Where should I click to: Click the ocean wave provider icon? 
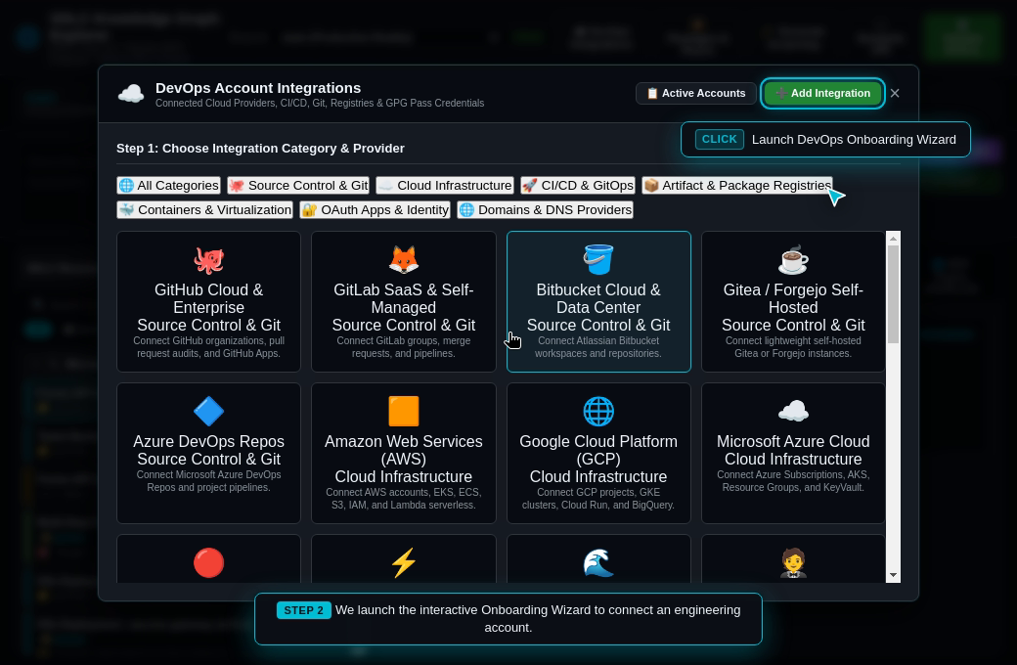point(598,563)
